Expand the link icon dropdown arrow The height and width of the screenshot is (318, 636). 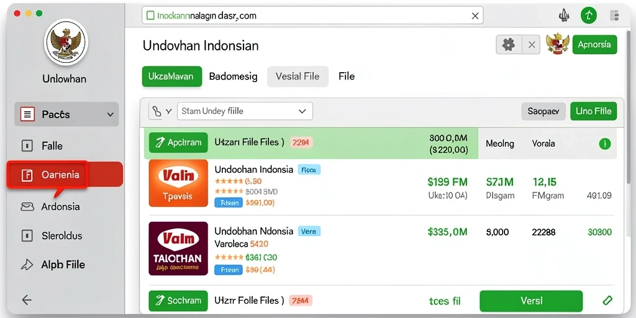click(169, 111)
